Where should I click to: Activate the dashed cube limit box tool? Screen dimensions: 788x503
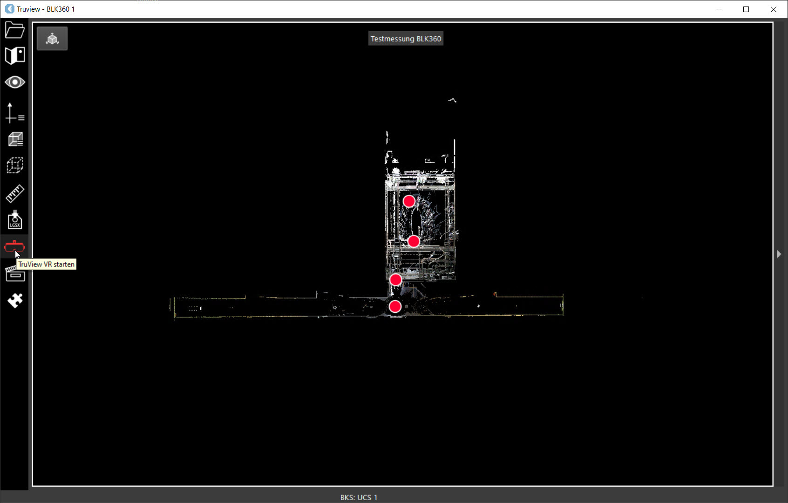point(14,165)
